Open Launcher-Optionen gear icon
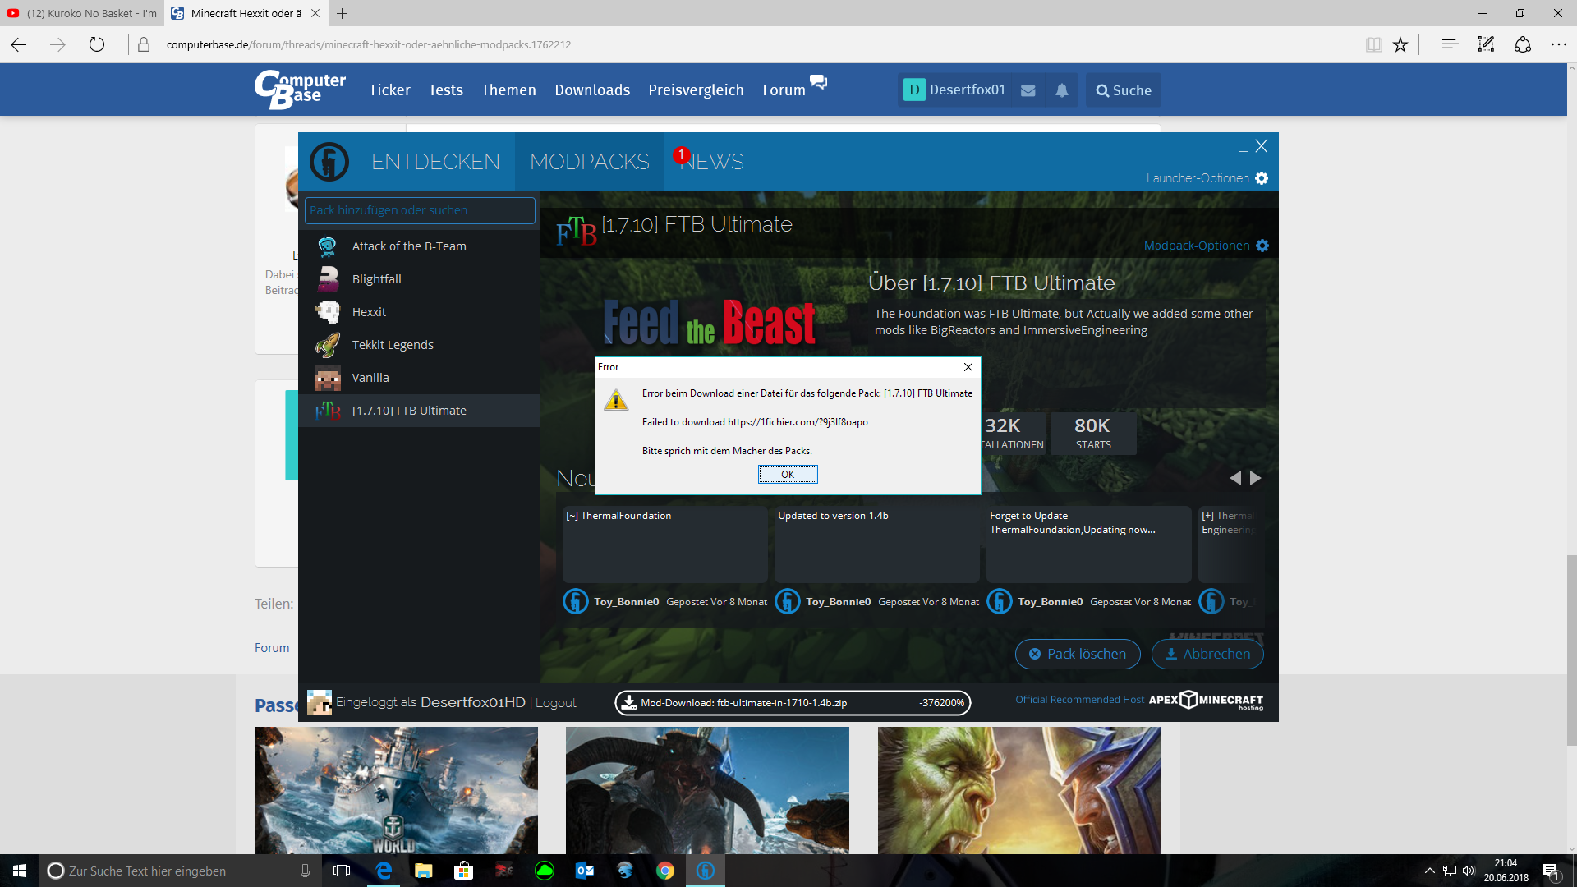The width and height of the screenshot is (1577, 887). tap(1262, 178)
